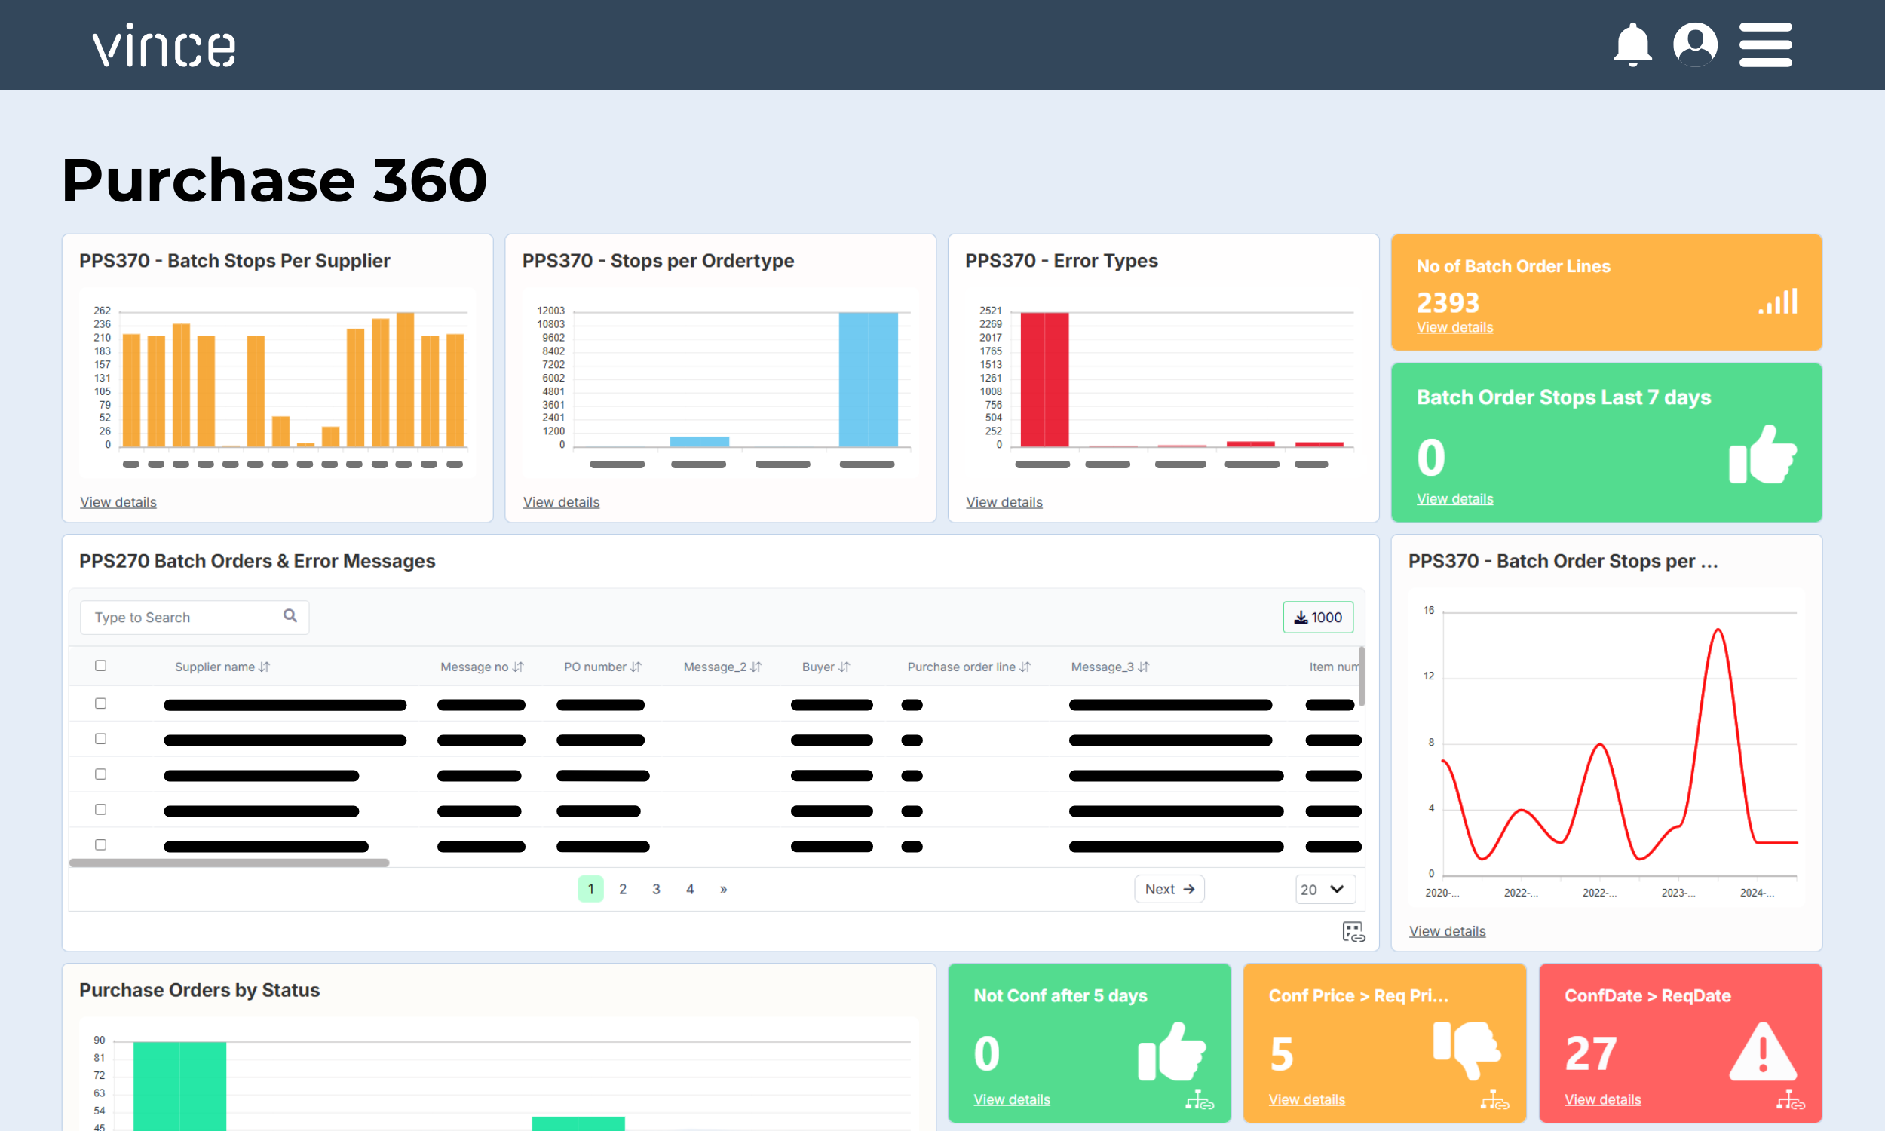The image size is (1885, 1131).
Task: Open the rows-per-page dropdown showing 20
Action: (1325, 890)
